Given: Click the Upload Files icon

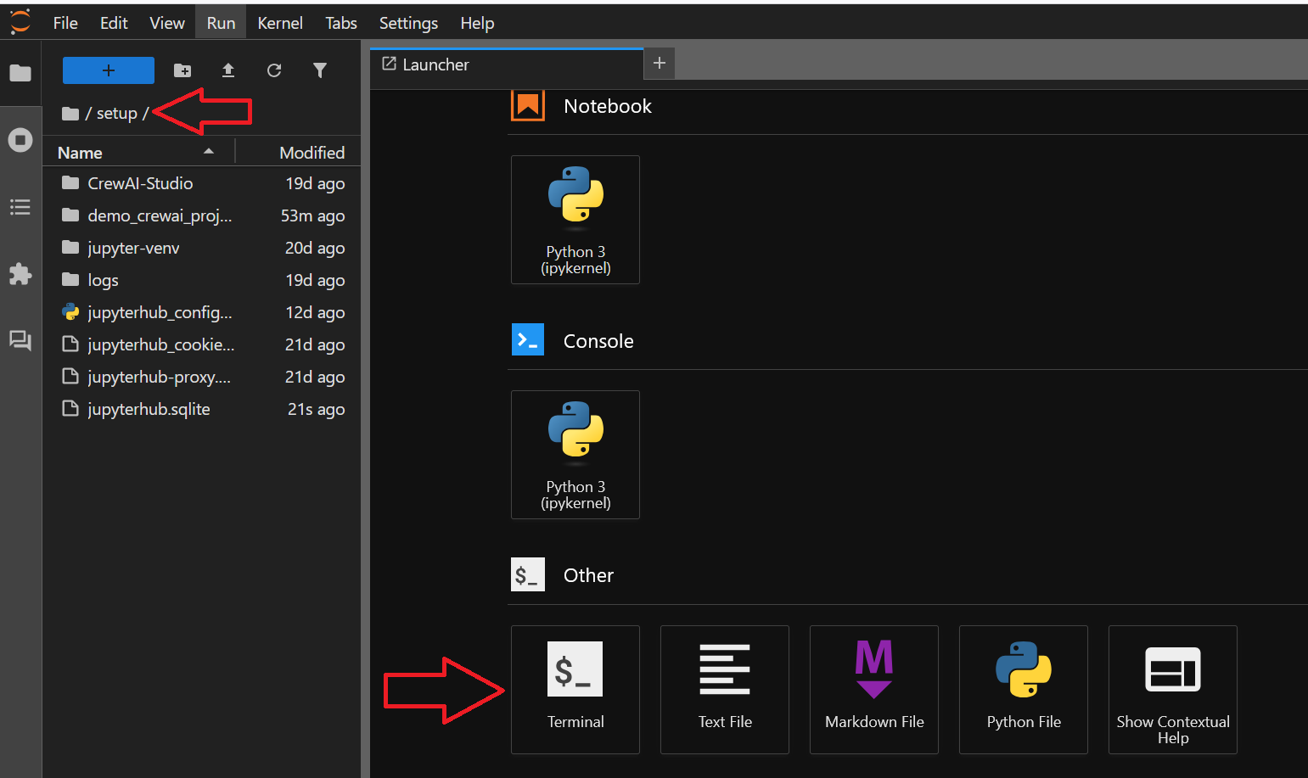Looking at the screenshot, I should 228,70.
